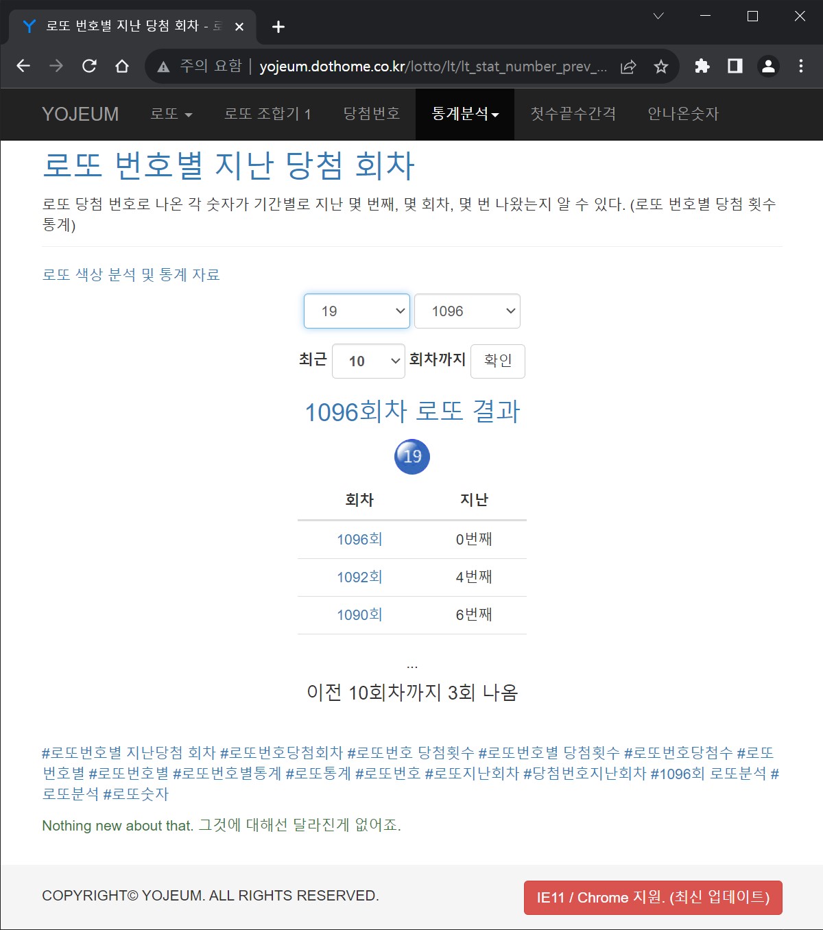
Task: Click the summary text 이전 10회차까지 3회 나옴
Action: (x=412, y=693)
